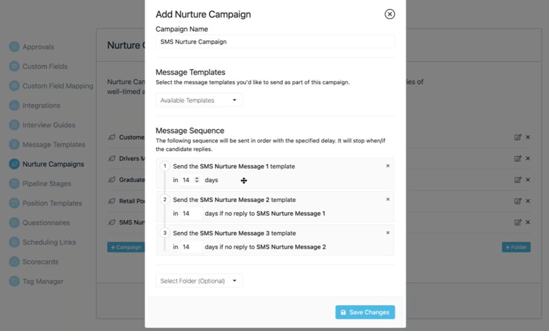The height and width of the screenshot is (331, 549).
Task: Close the Add Nurture Campaign dialog
Action: pos(389,14)
